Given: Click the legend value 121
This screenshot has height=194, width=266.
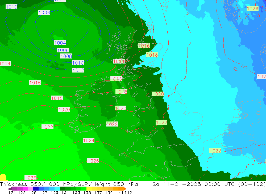Looking at the screenshot, I should pos(12,192).
